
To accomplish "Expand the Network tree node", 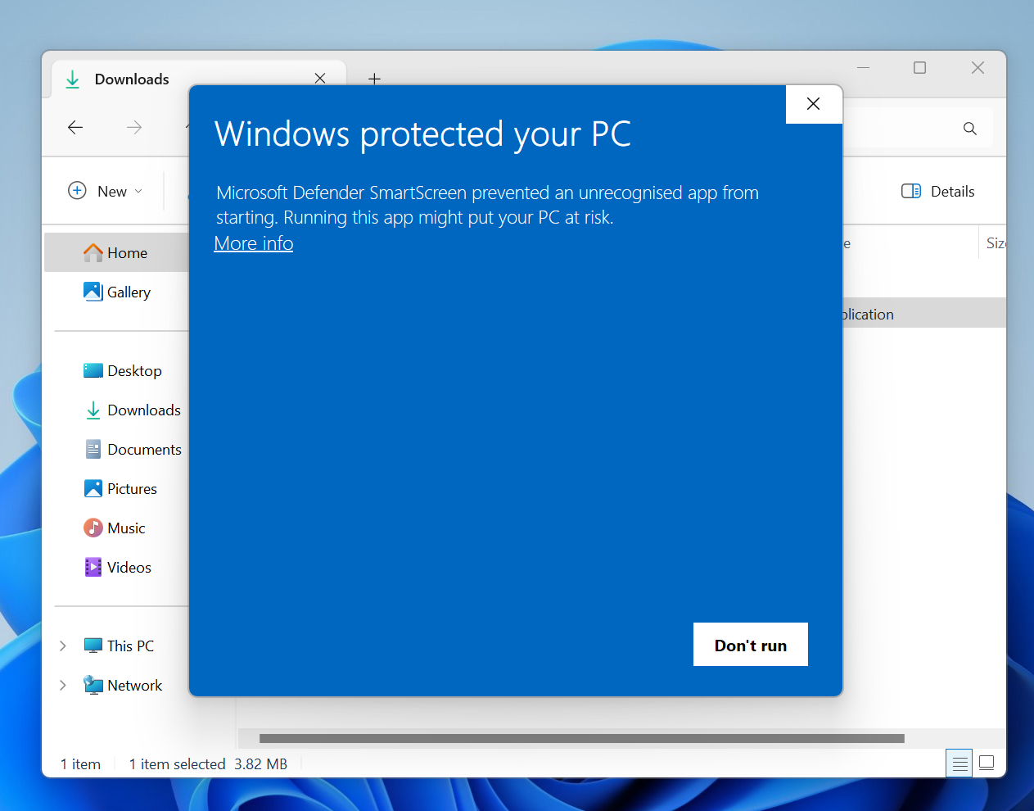I will pos(63,686).
